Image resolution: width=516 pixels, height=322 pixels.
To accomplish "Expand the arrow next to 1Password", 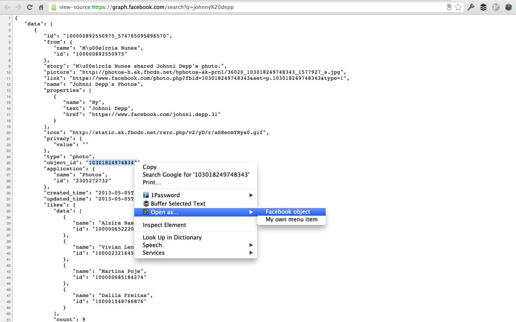I will click(251, 195).
